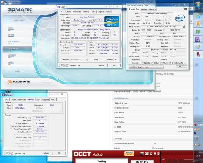Click the CPU Score row

point(152,112)
